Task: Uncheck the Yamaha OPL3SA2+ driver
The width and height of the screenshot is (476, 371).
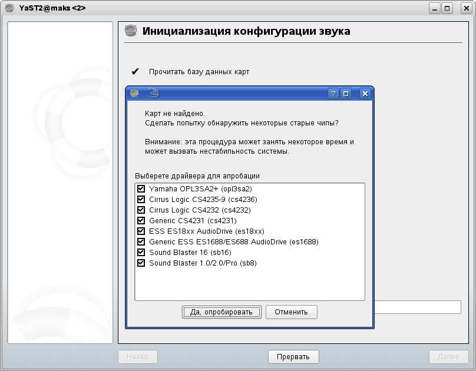Action: tap(140, 188)
